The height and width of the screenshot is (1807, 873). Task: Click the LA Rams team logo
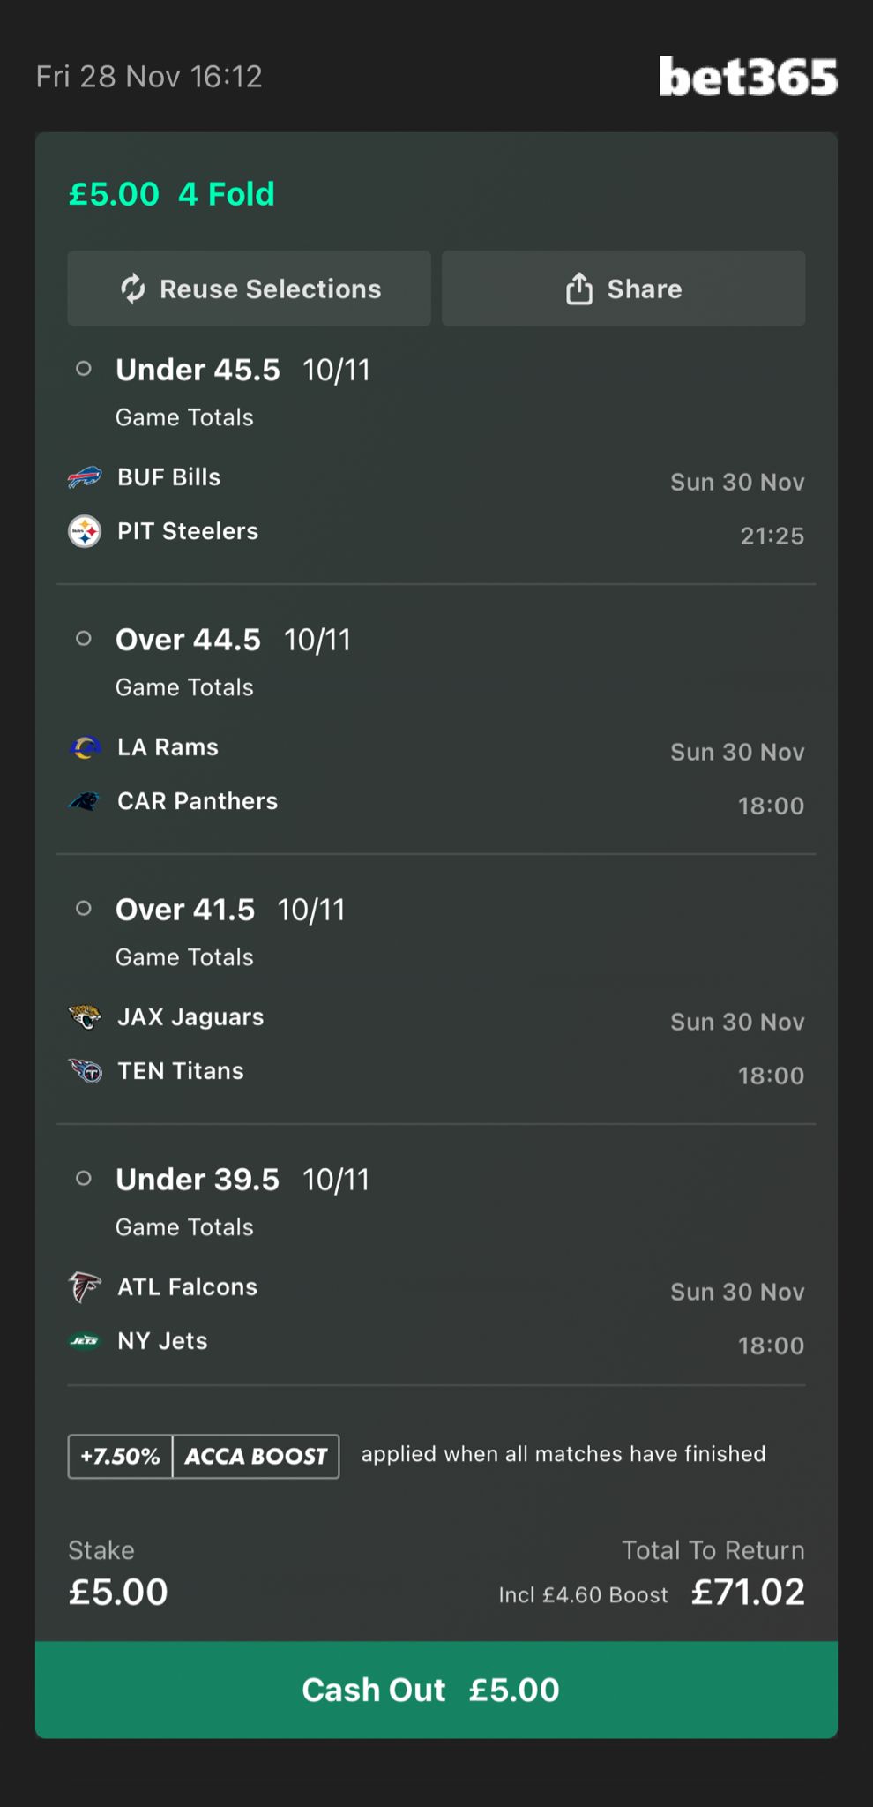click(x=85, y=747)
